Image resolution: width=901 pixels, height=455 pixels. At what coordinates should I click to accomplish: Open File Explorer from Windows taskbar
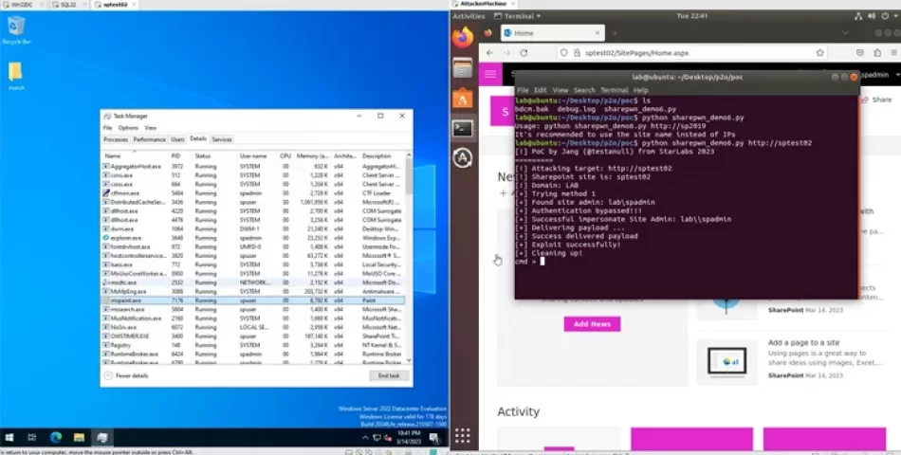80,438
